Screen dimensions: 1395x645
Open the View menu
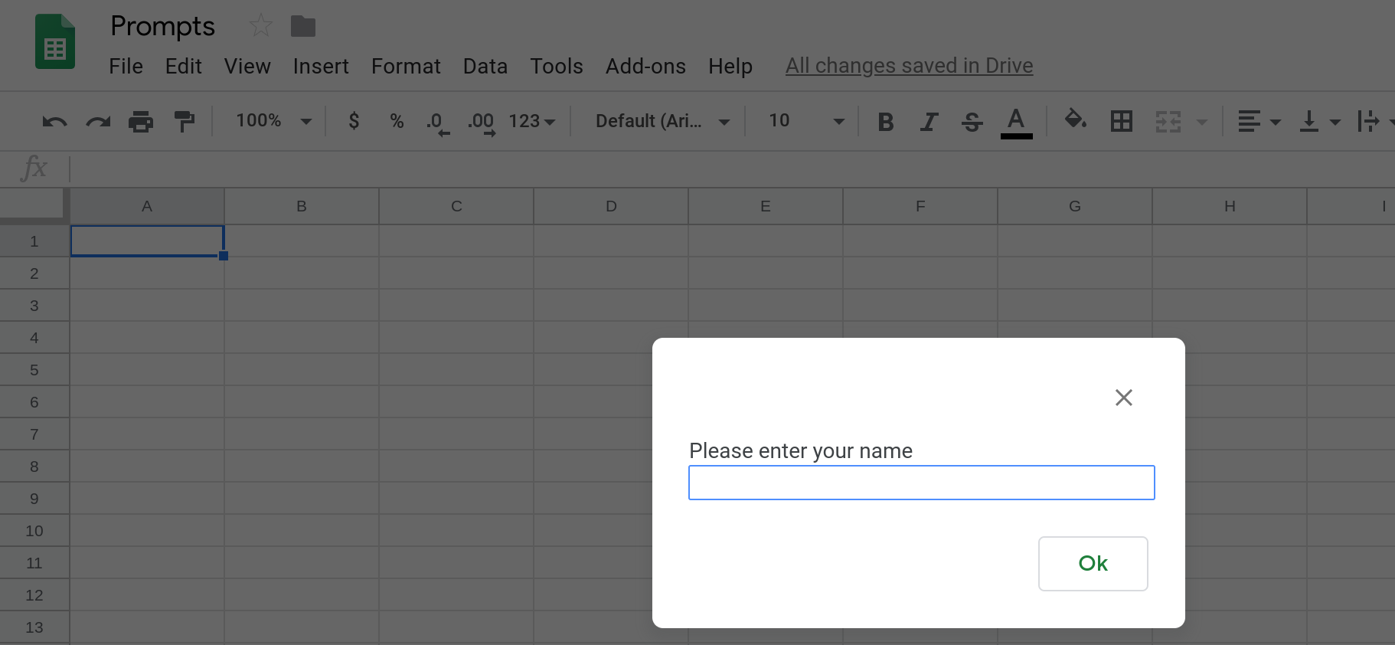[247, 67]
